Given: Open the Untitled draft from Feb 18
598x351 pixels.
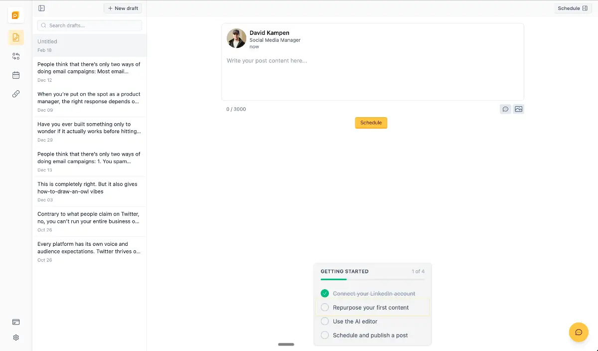Looking at the screenshot, I should [x=90, y=45].
